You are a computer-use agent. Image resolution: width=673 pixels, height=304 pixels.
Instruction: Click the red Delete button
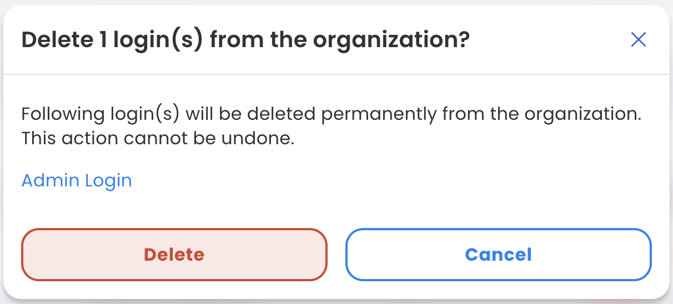(x=174, y=255)
